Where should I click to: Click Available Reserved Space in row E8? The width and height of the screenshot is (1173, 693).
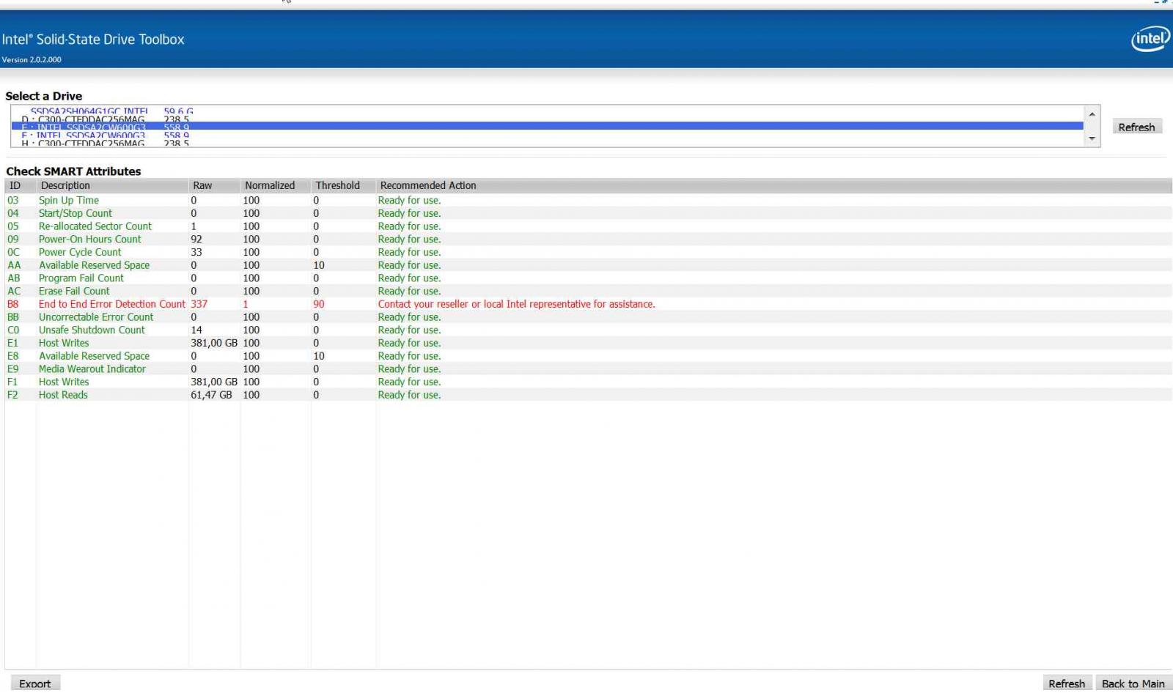[94, 356]
